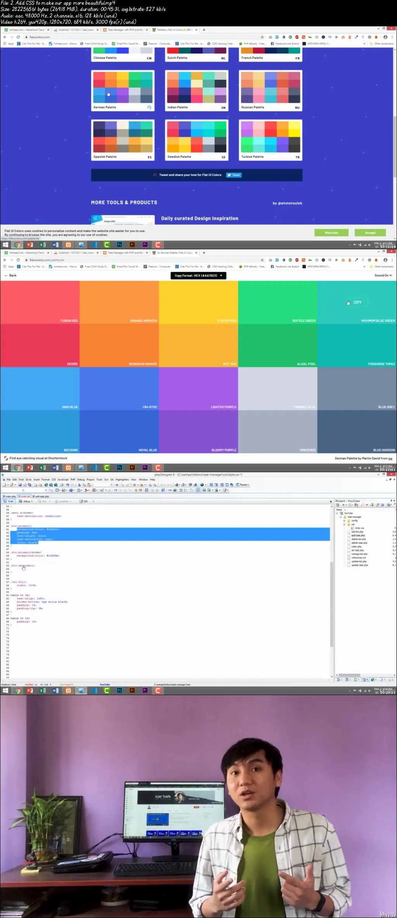Open the File menu in phpDesigner
Image resolution: width=397 pixels, height=918 pixels.
click(x=9, y=480)
